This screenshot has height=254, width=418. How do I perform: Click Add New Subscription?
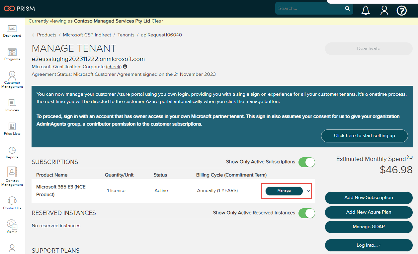pyautogui.click(x=369, y=198)
